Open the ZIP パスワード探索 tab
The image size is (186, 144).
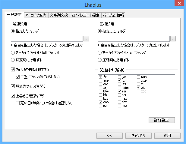pyautogui.click(x=85, y=15)
